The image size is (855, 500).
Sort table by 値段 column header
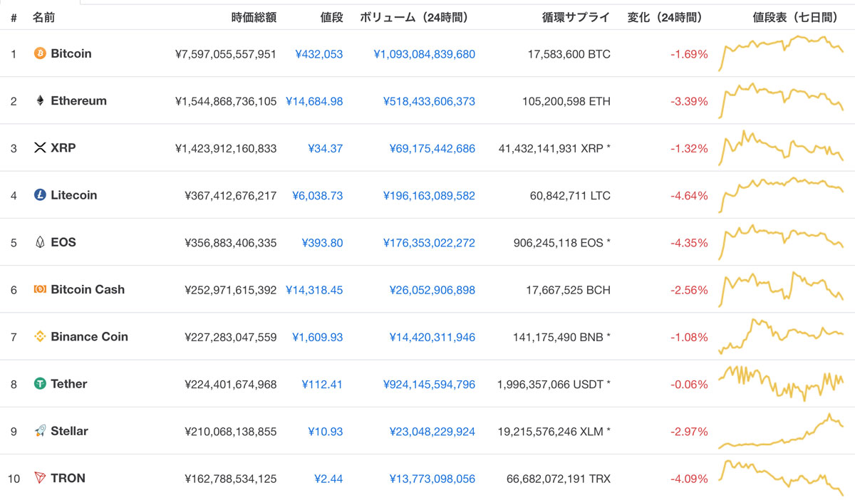click(331, 17)
